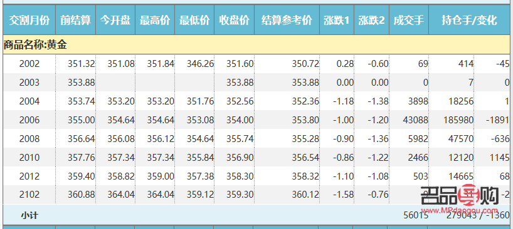This screenshot has width=513, height=229.
Task: Select delivery month 2010
Action: 29,158
